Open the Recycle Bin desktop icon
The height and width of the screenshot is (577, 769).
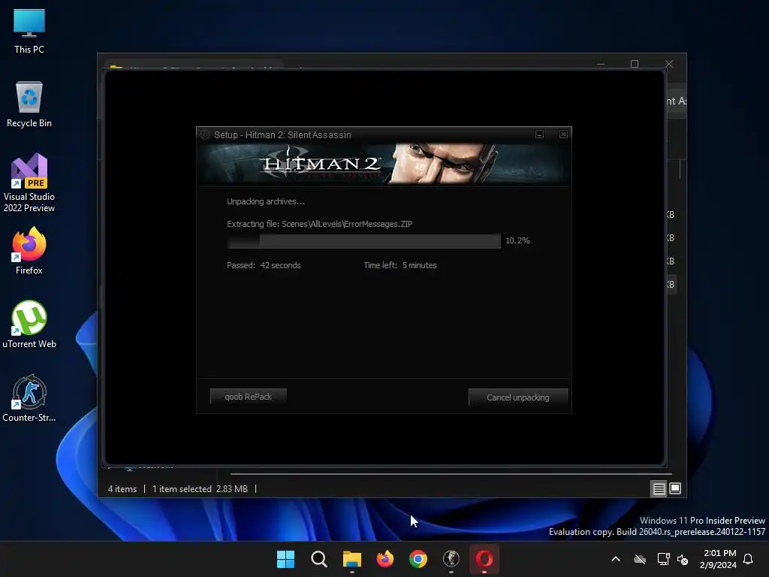coord(29,104)
